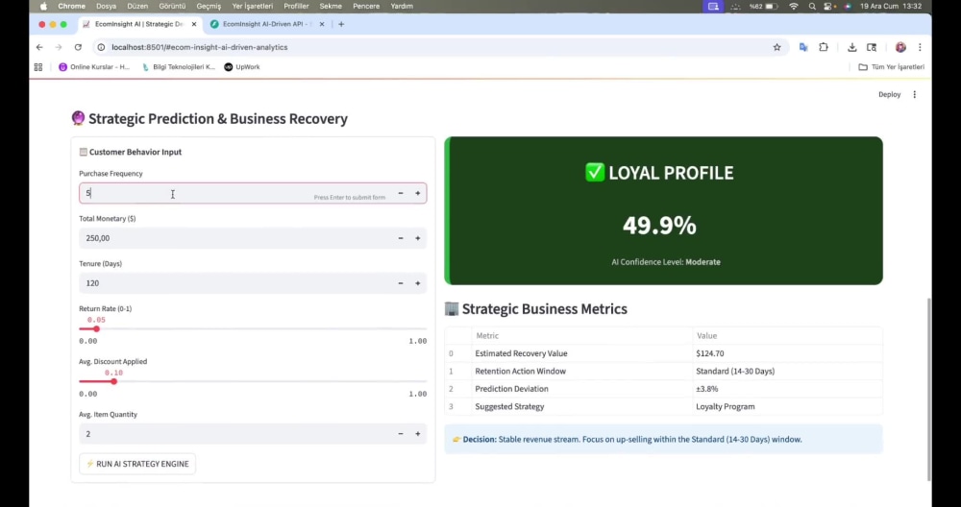Run the AI Strategy Engine
The image size is (961, 507).
tap(137, 464)
